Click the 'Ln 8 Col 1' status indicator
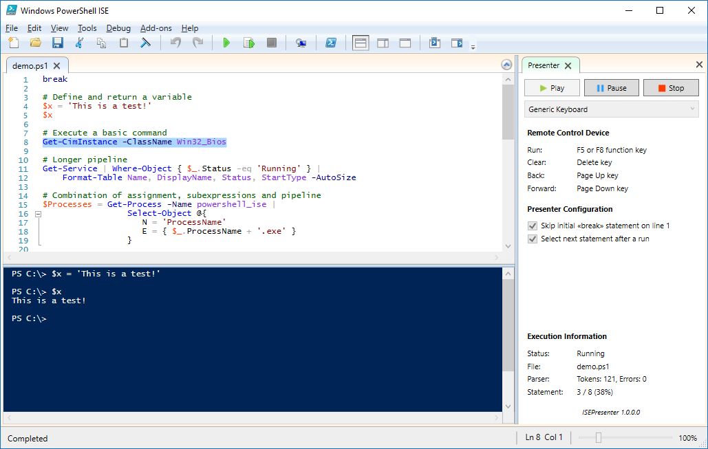708x449 pixels. click(544, 437)
